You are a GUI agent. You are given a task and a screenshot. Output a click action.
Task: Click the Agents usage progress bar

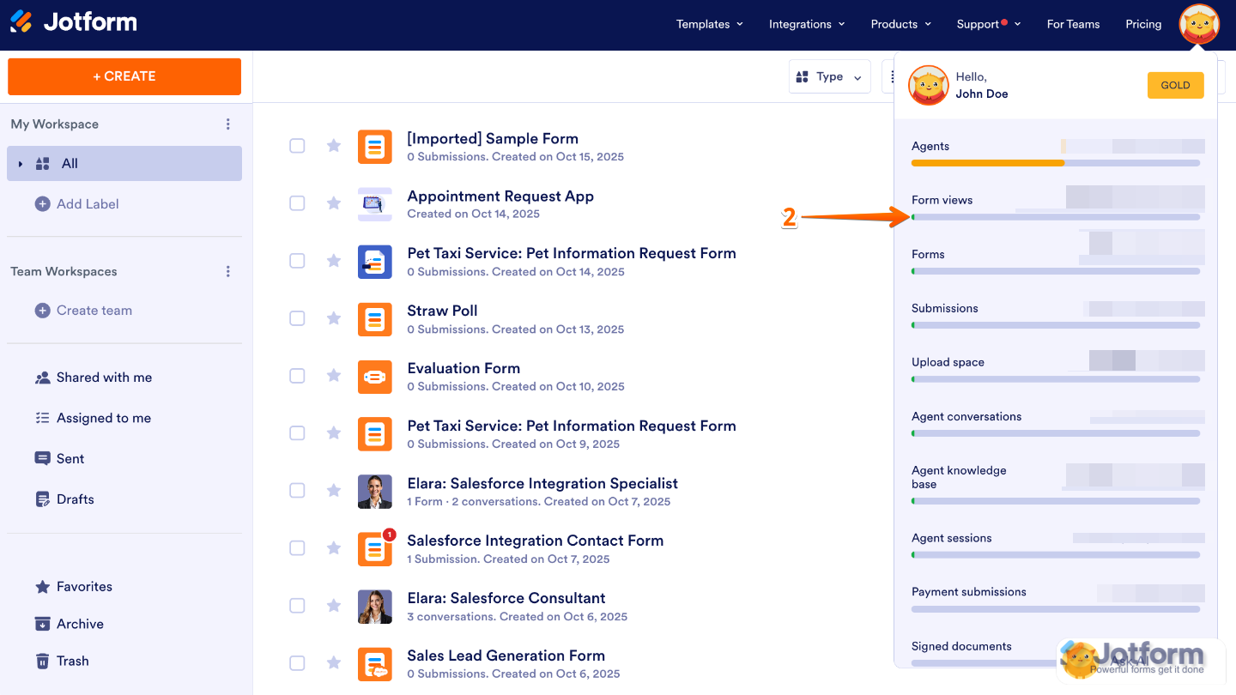click(x=1056, y=163)
